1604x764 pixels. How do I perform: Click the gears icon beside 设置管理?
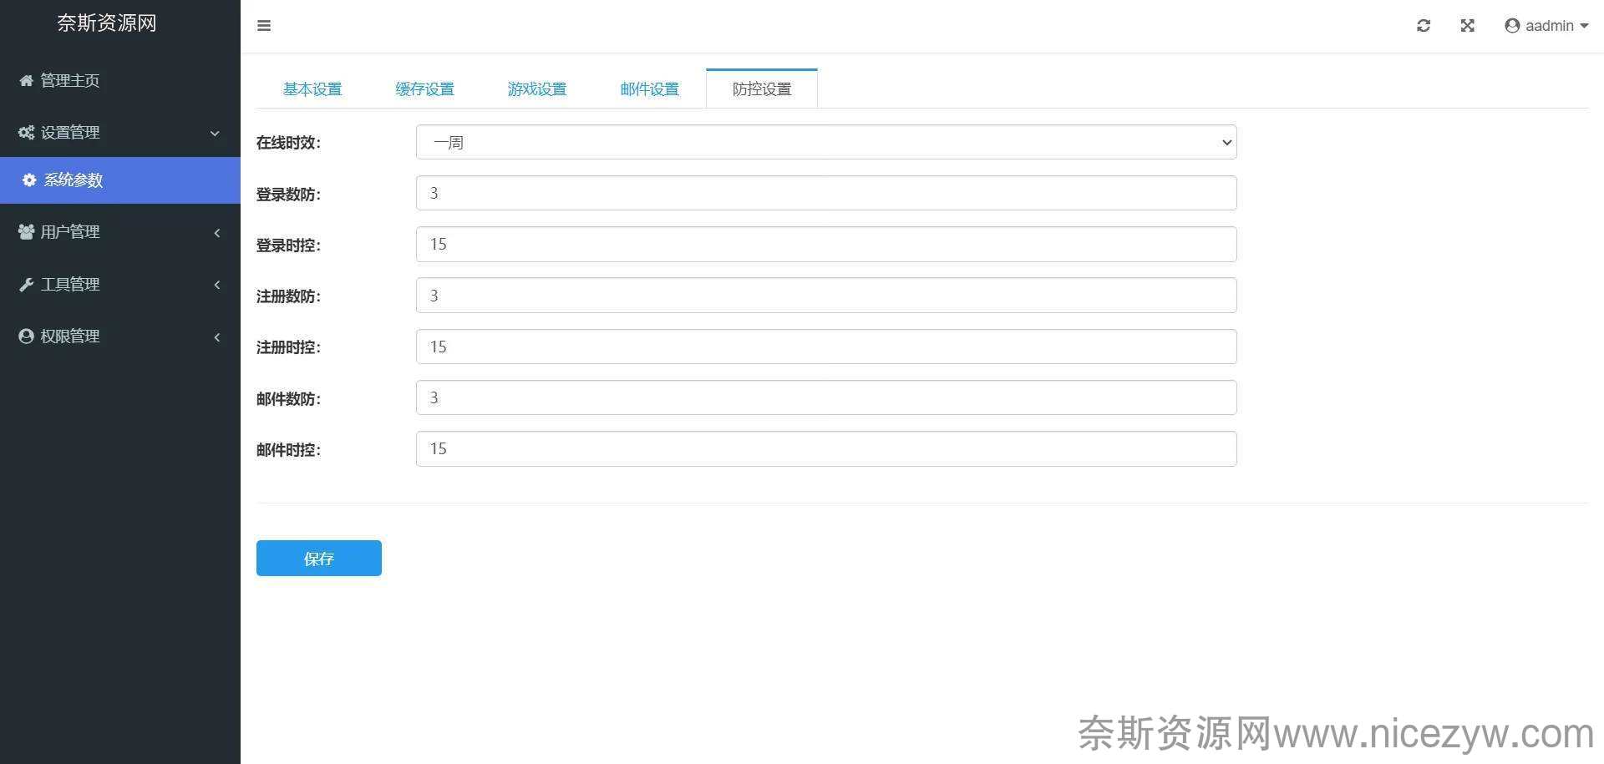pyautogui.click(x=26, y=133)
